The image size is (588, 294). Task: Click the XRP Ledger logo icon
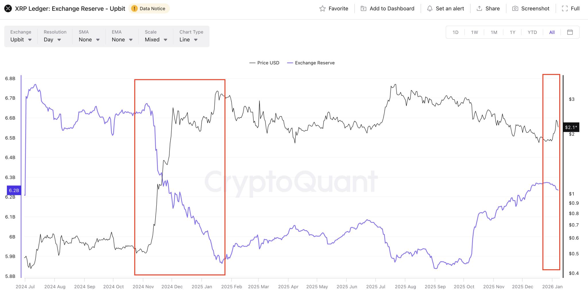coord(8,8)
